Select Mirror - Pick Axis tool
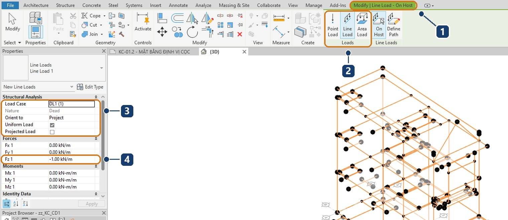This screenshot has height=220, width=508. (193, 18)
